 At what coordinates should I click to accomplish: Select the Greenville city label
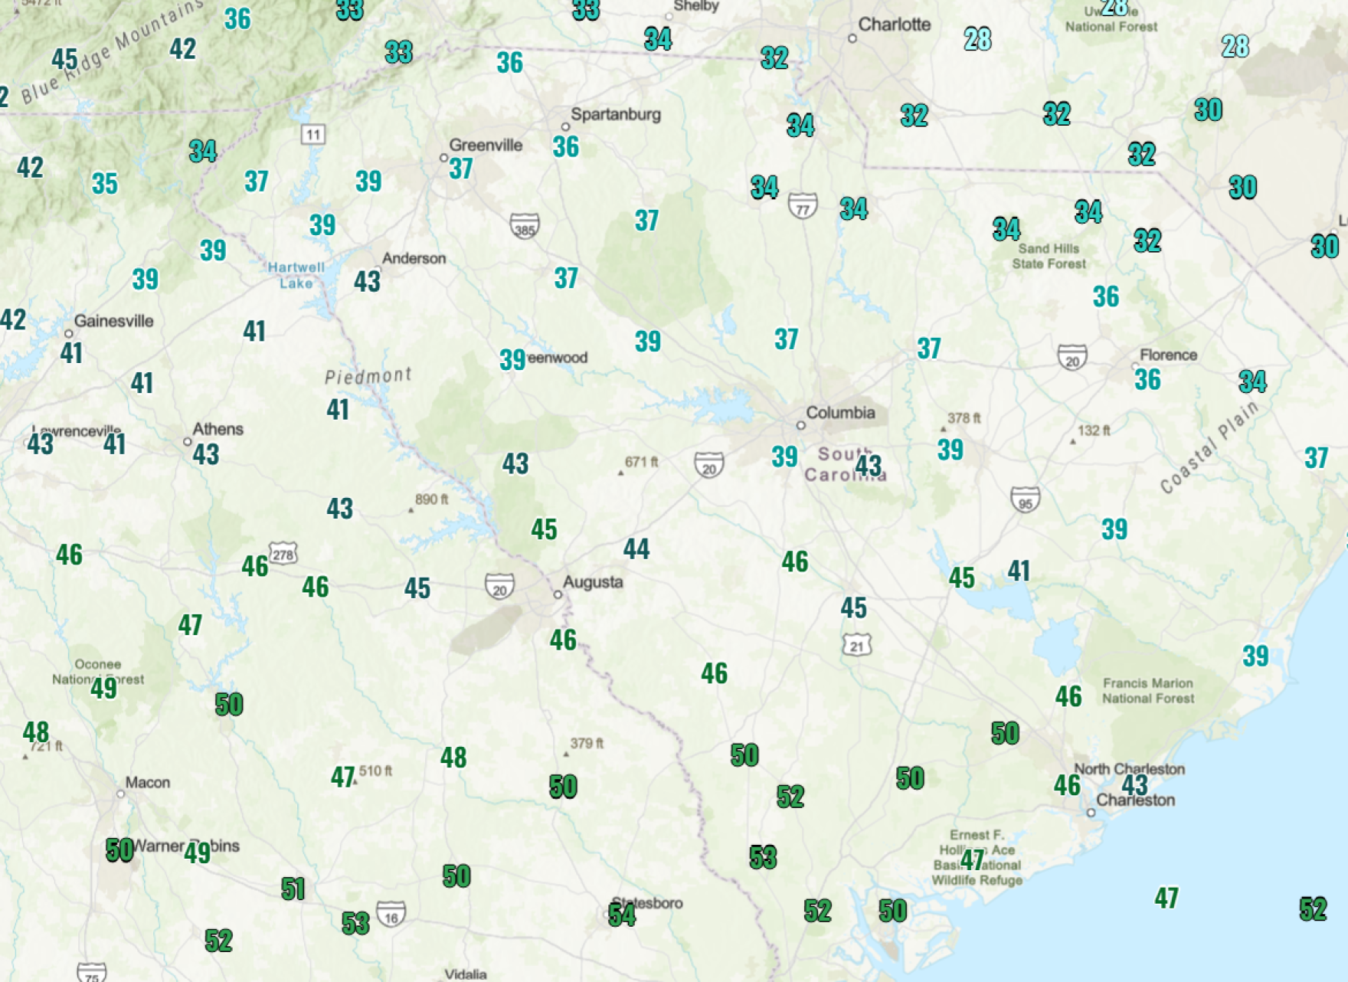click(x=486, y=145)
